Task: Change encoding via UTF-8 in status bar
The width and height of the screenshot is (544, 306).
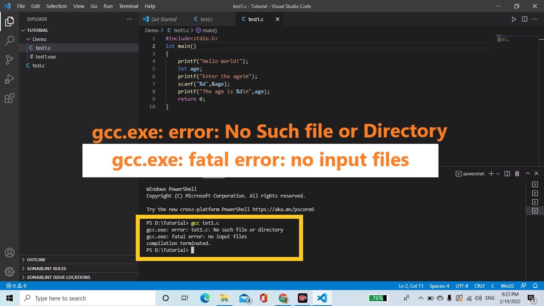Action: 462,286
